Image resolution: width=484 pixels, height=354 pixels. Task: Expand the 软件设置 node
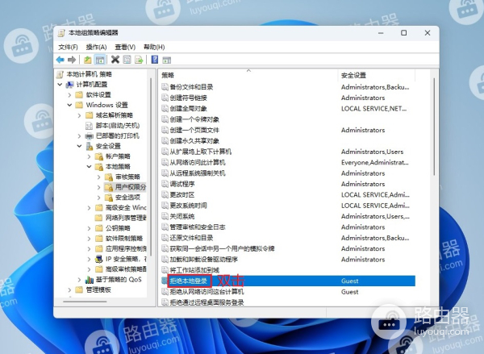69,95
